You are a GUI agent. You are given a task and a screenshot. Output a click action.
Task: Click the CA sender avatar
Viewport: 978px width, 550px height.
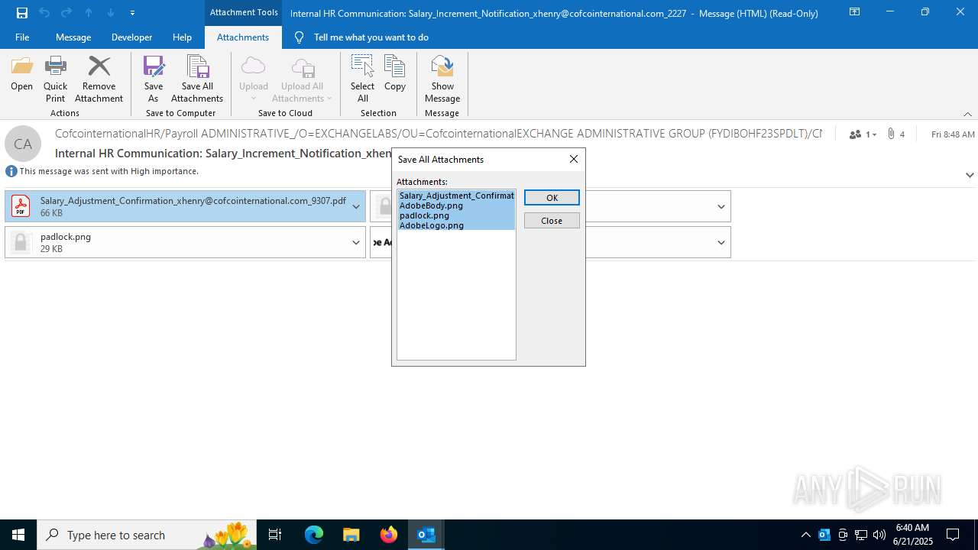tap(23, 144)
